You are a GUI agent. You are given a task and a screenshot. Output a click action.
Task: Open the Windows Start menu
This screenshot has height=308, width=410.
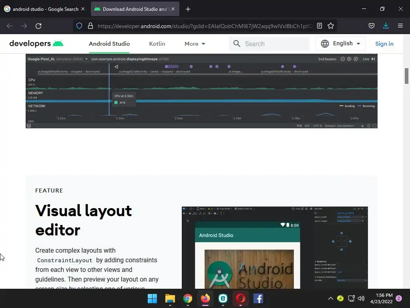(152, 298)
